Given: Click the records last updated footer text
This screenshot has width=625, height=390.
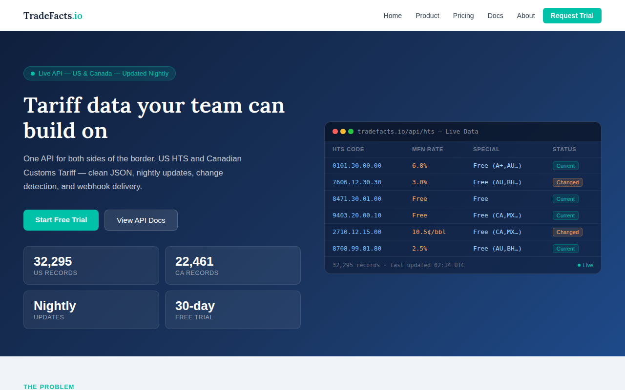Looking at the screenshot, I should click(x=398, y=265).
